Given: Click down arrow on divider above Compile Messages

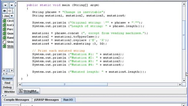Looking at the screenshot, I should pyautogui.click(x=6, y=96).
